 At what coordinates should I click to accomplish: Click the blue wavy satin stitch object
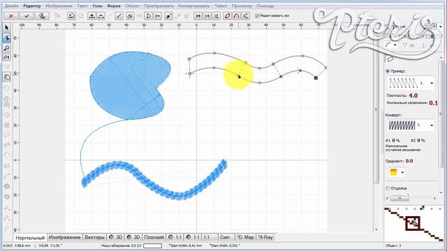coord(154,180)
